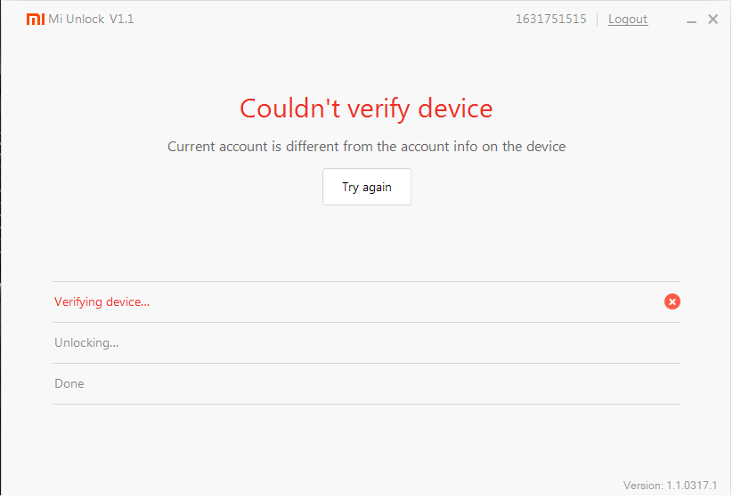Click the account ID 1631751515
Screen dimensions: 733x498
550,20
